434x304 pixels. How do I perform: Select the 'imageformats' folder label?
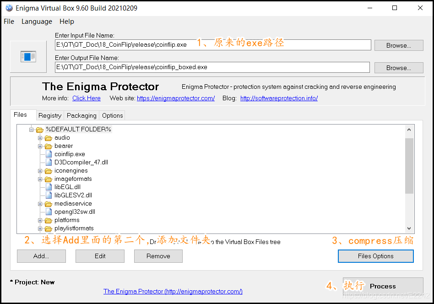pyautogui.click(x=73, y=179)
